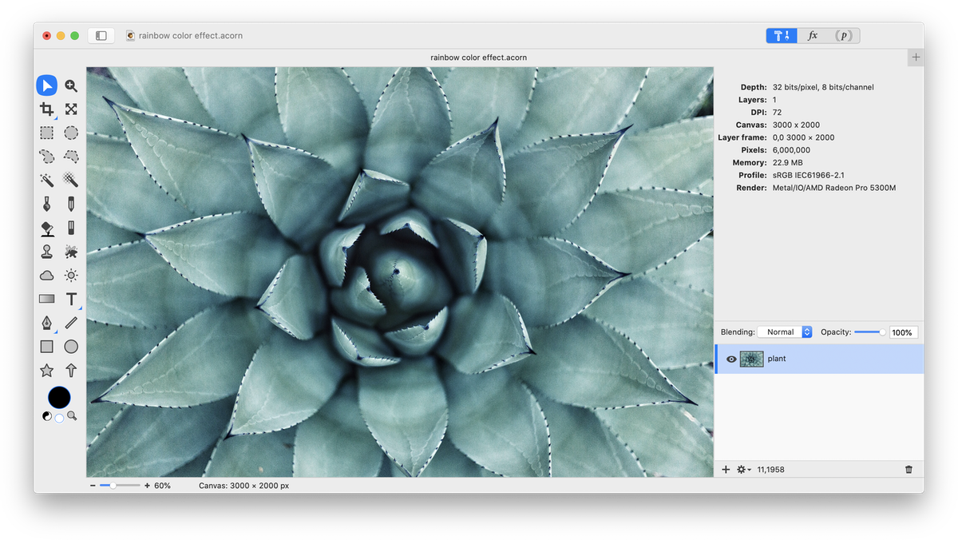Click the 60% zoom value
The image size is (958, 540).
[x=163, y=486]
